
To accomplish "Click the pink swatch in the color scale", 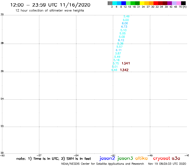I will pyautogui.click(x=179, y=3).
